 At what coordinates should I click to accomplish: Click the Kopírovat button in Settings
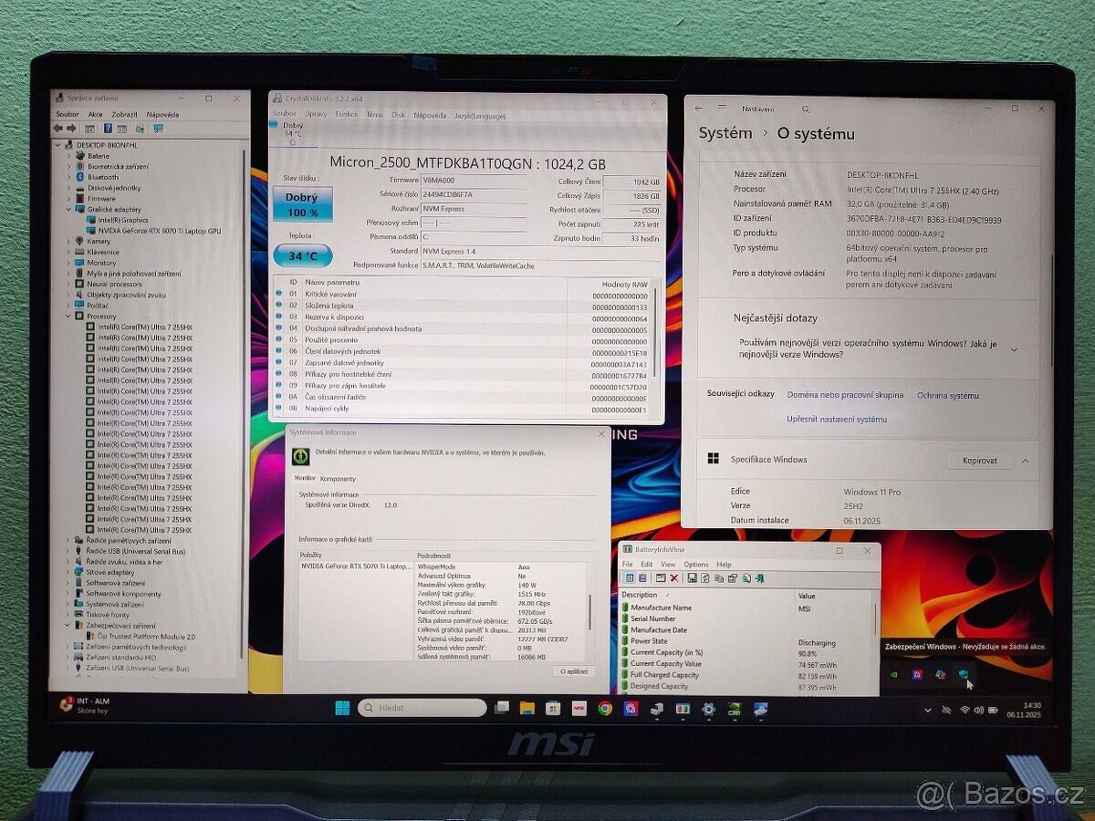(x=978, y=460)
